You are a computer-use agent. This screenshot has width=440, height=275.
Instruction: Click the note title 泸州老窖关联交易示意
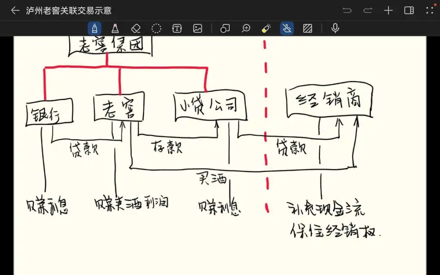[69, 11]
